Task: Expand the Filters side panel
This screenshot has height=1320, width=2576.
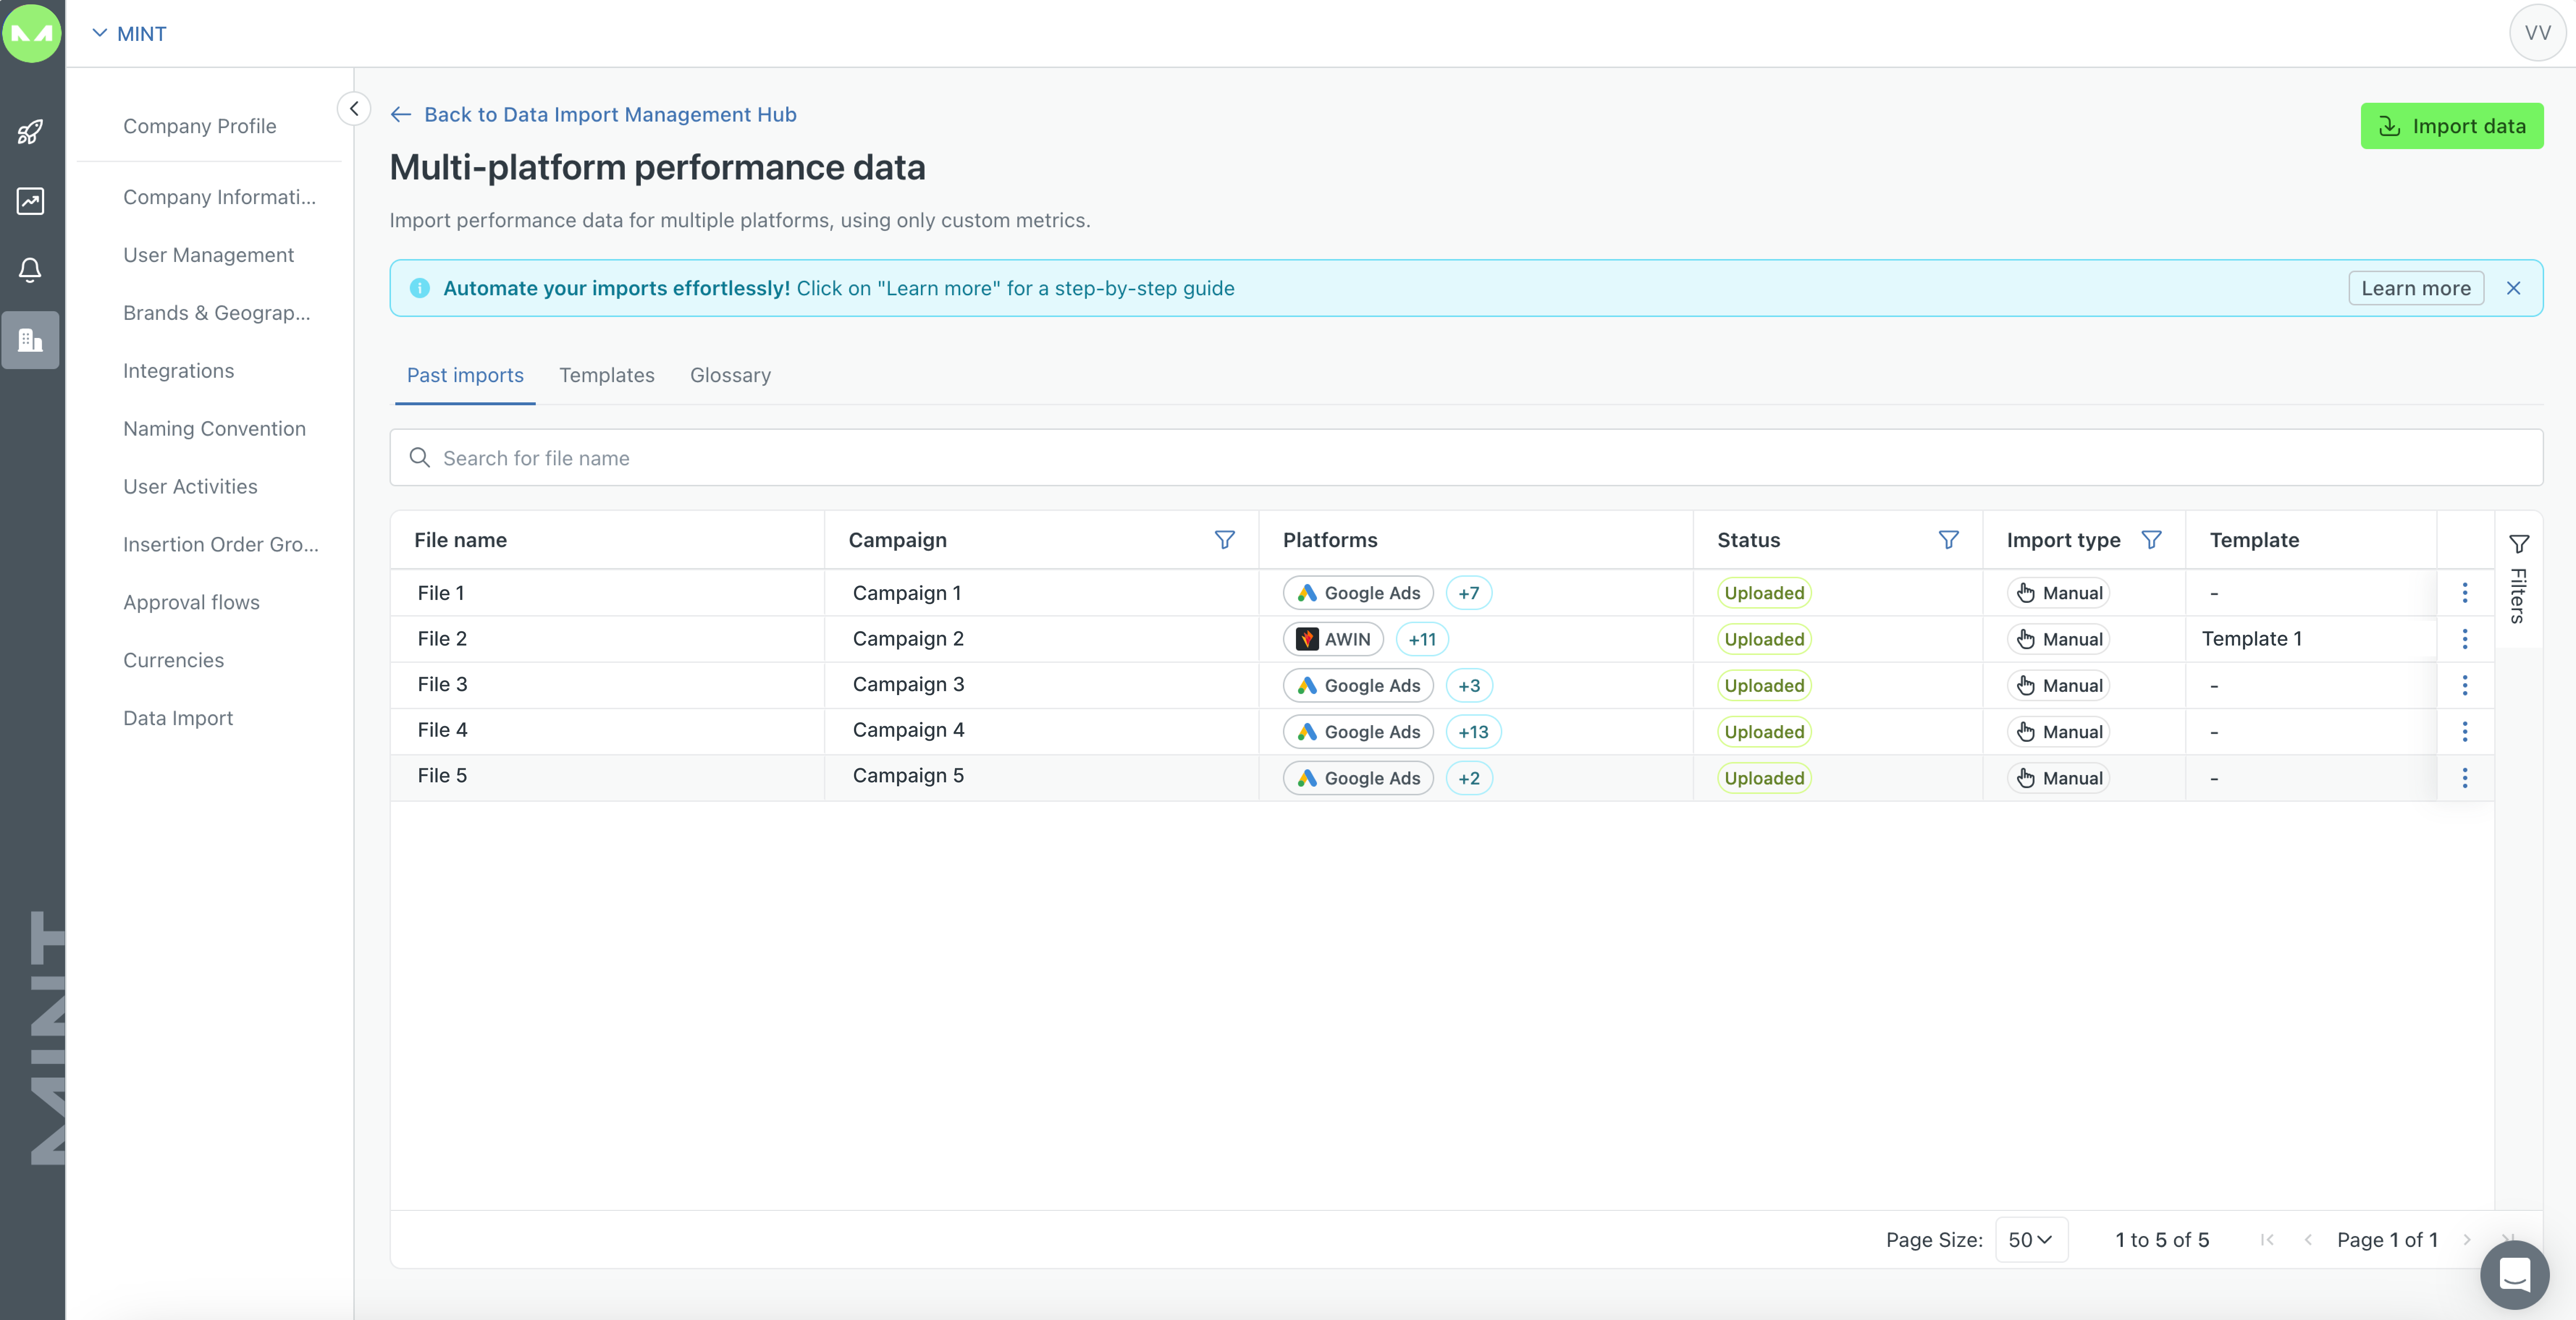Action: click(2518, 580)
